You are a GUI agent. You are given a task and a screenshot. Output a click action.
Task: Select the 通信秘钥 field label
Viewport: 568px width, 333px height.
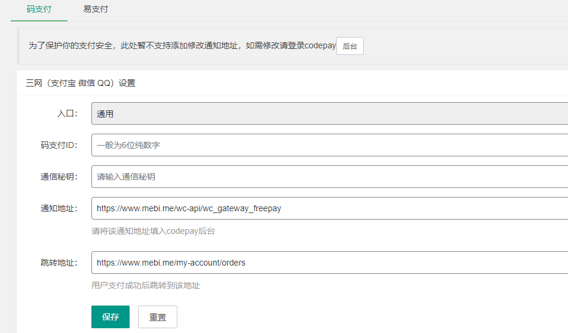point(59,177)
